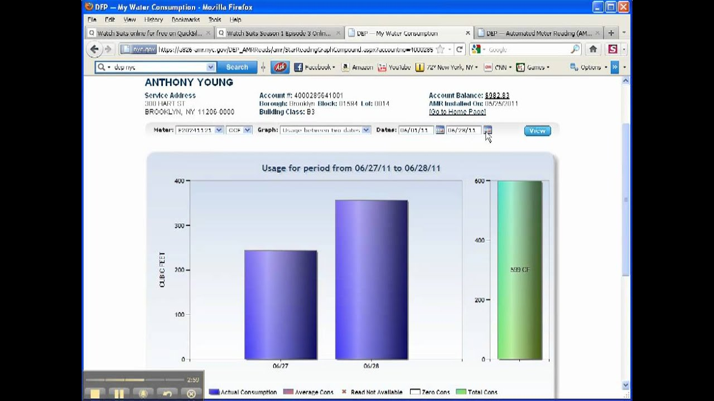Click the red S toolbar icon
The image size is (714, 401).
(613, 50)
